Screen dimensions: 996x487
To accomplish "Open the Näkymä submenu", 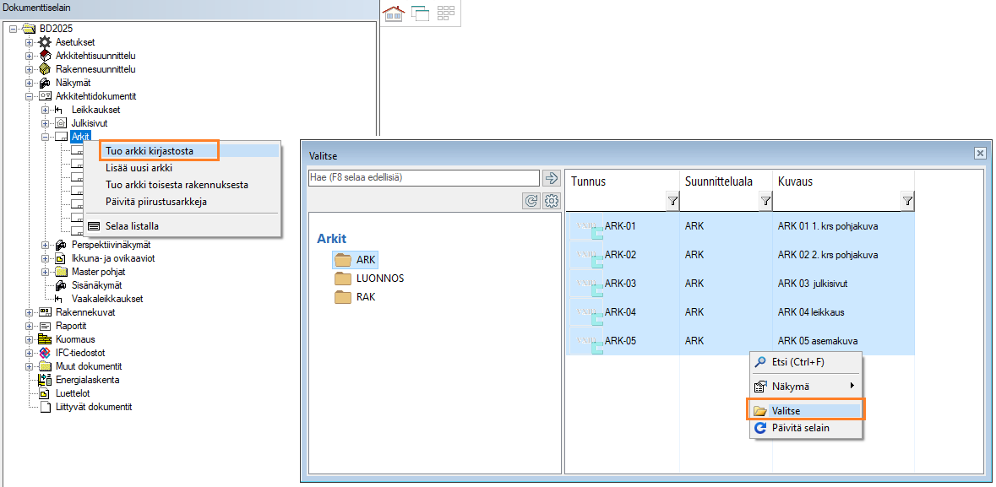I will pos(803,386).
